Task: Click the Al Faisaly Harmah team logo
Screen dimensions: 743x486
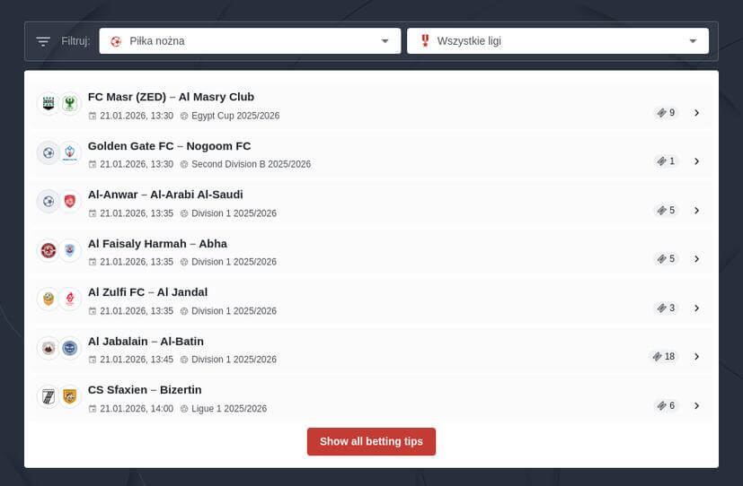Action: pyautogui.click(x=49, y=250)
